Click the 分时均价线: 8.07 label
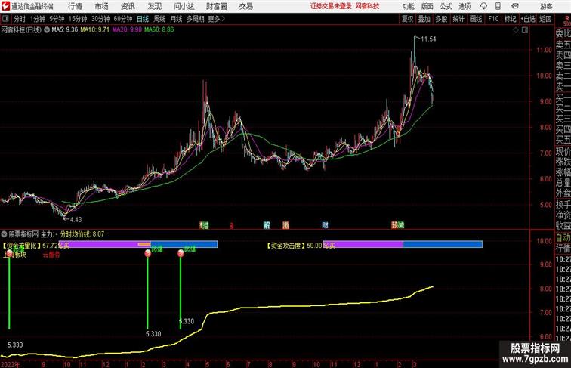The height and width of the screenshot is (368, 571). [x=82, y=234]
